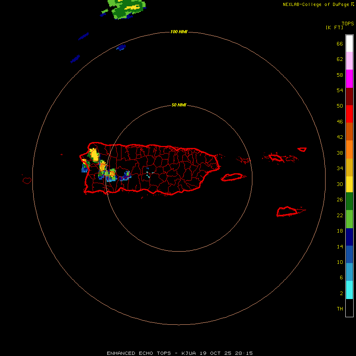356x356 pixels.
Task: Click the '34' legend value
Action: coord(340,168)
